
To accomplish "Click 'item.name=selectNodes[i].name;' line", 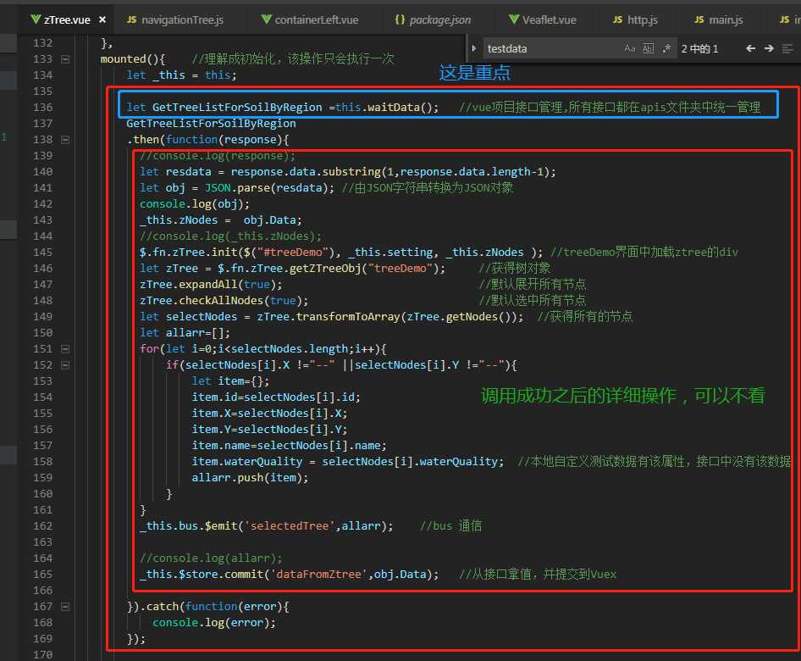I will click(x=289, y=446).
